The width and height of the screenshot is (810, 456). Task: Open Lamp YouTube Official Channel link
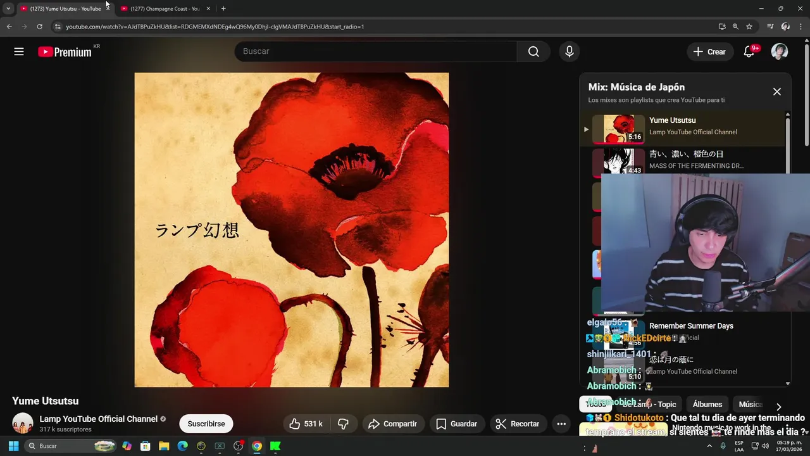(99, 419)
